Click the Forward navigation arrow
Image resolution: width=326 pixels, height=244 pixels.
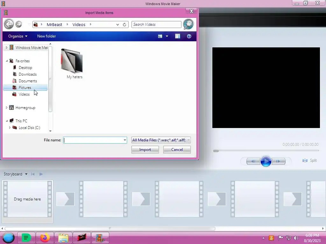pyautogui.click(x=19, y=24)
